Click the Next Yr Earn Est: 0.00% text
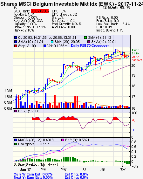This screenshot has width=143, height=179. (x=33, y=177)
